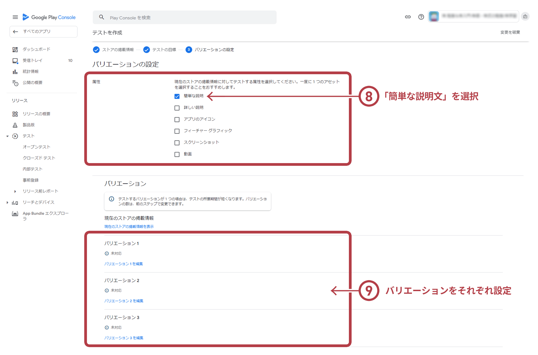Image resolution: width=538 pixels, height=355 pixels.
Task: Expand the リーチとデバイス section
Action: (8, 203)
